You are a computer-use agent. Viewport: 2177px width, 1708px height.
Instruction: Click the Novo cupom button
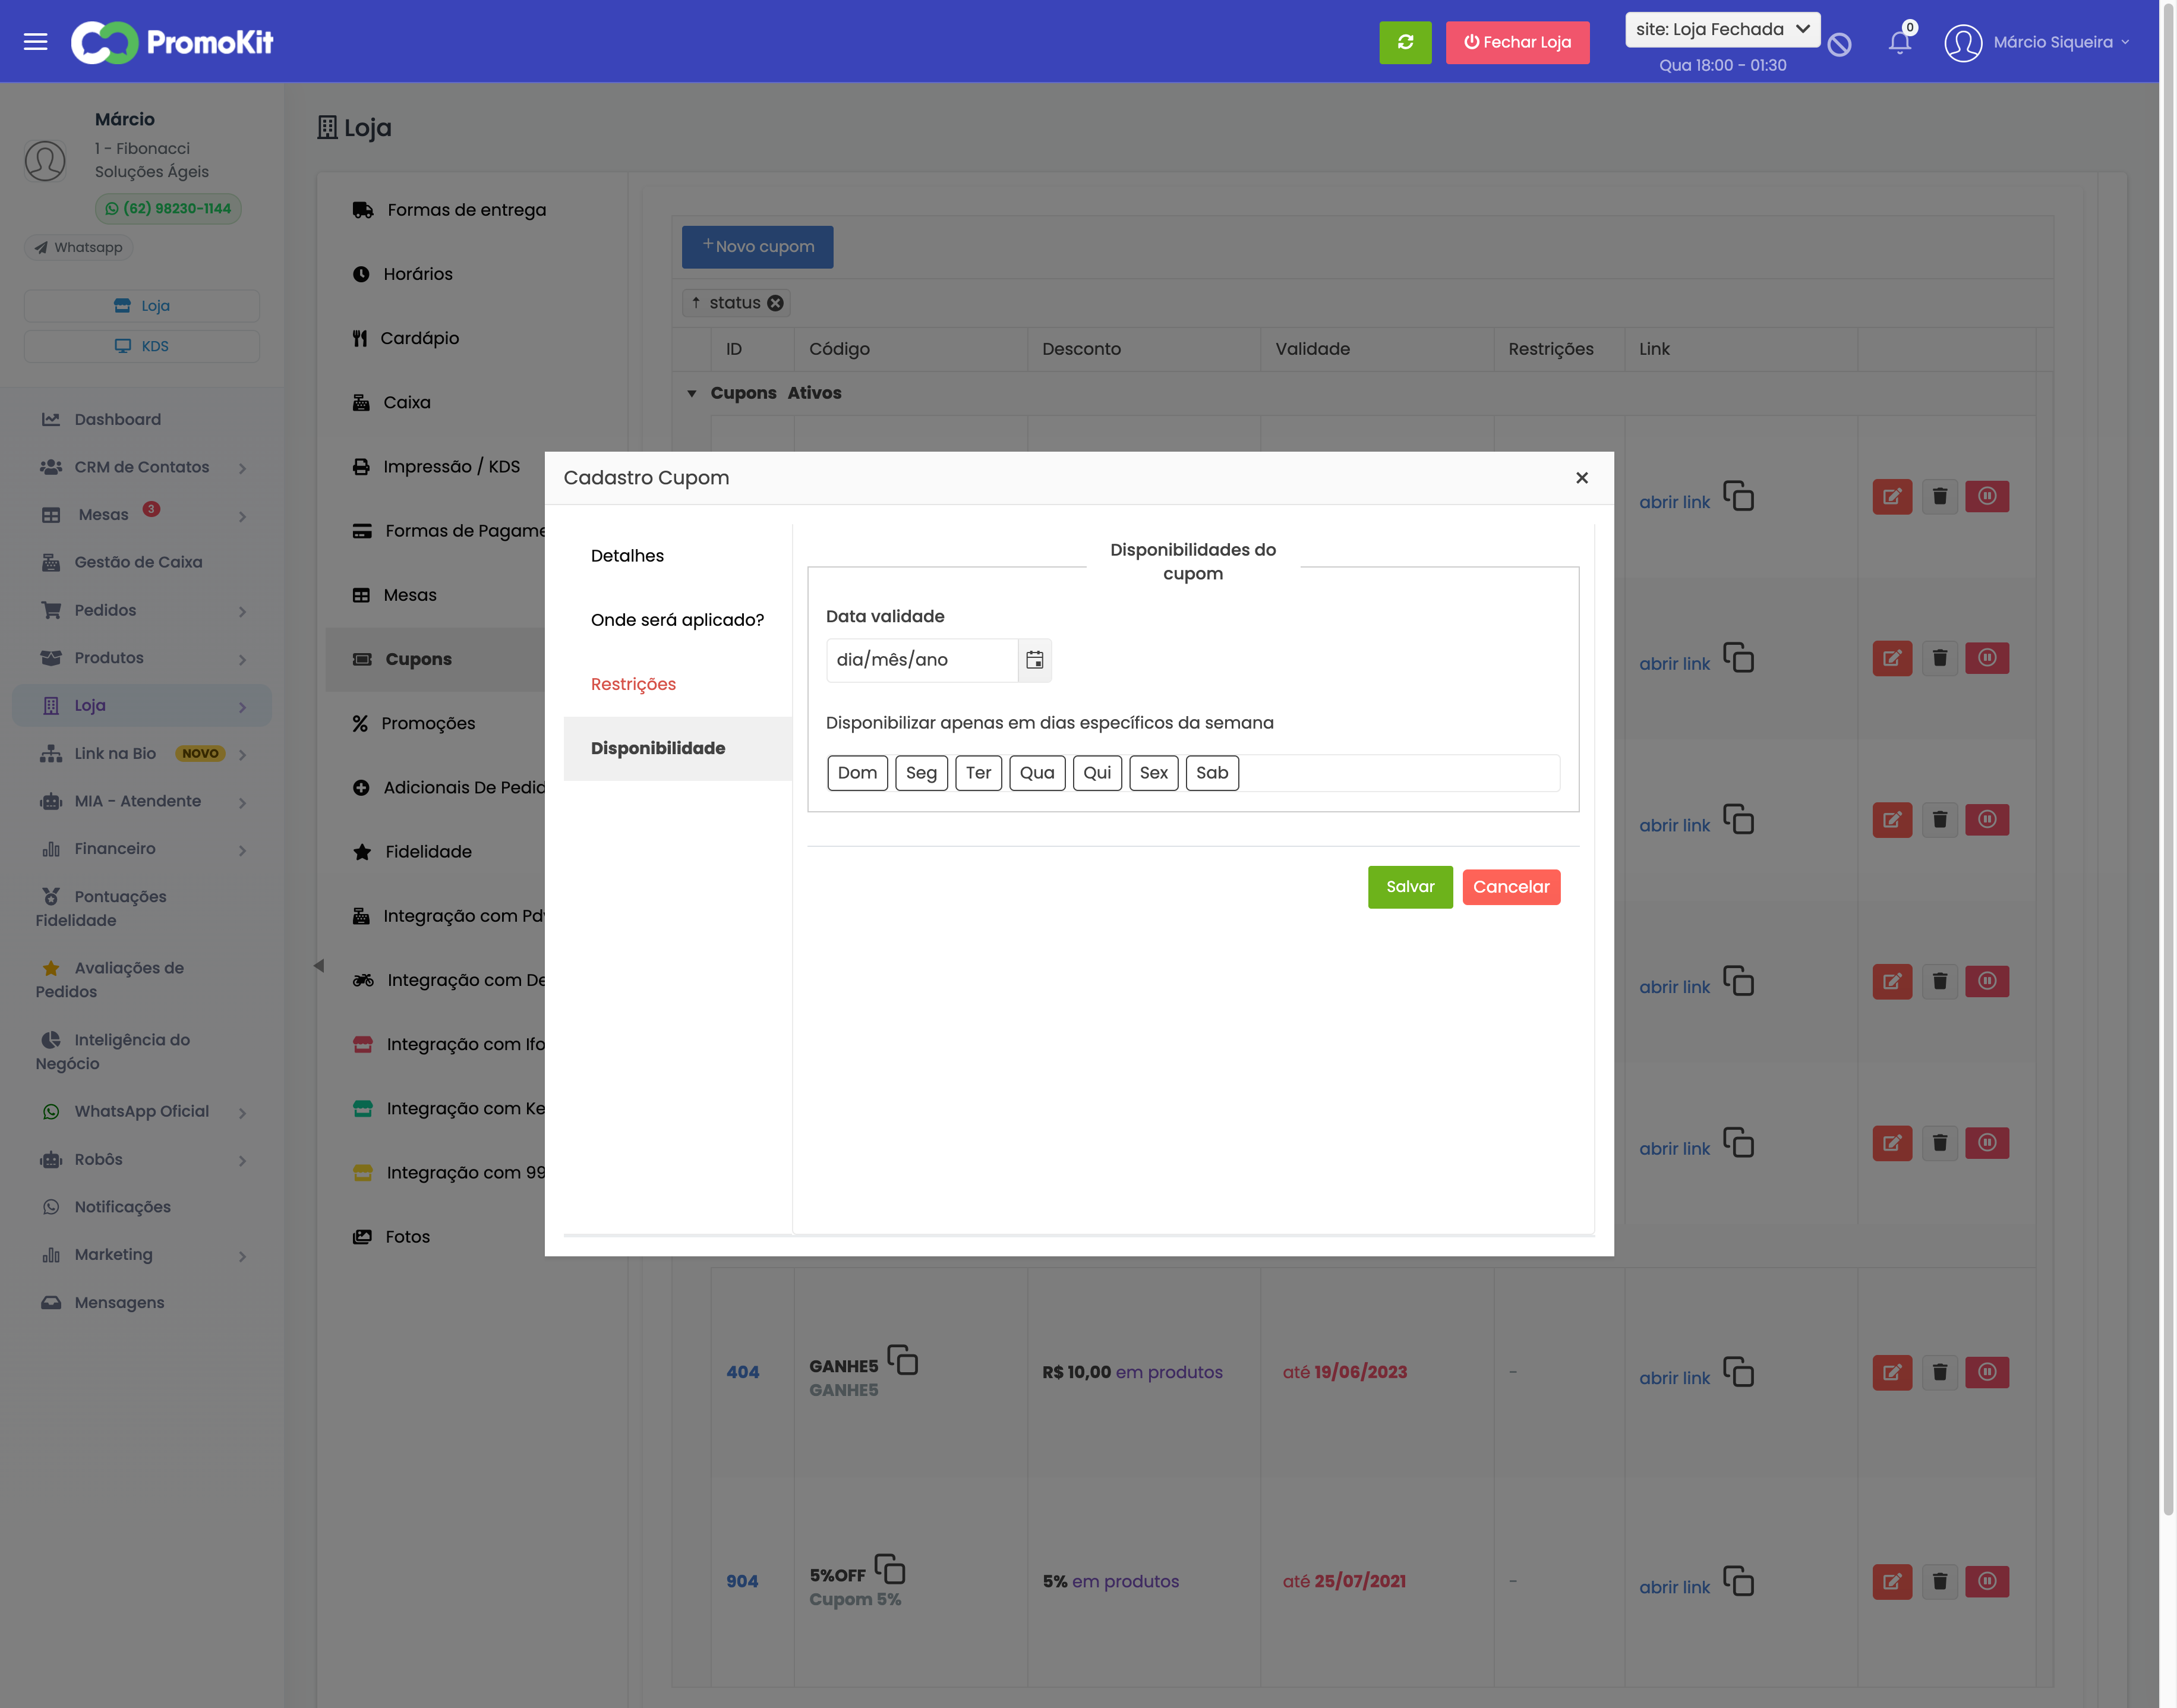click(758, 247)
